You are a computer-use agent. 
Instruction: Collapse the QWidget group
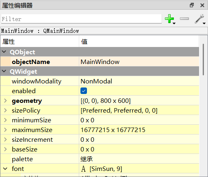pyautogui.click(x=4, y=71)
